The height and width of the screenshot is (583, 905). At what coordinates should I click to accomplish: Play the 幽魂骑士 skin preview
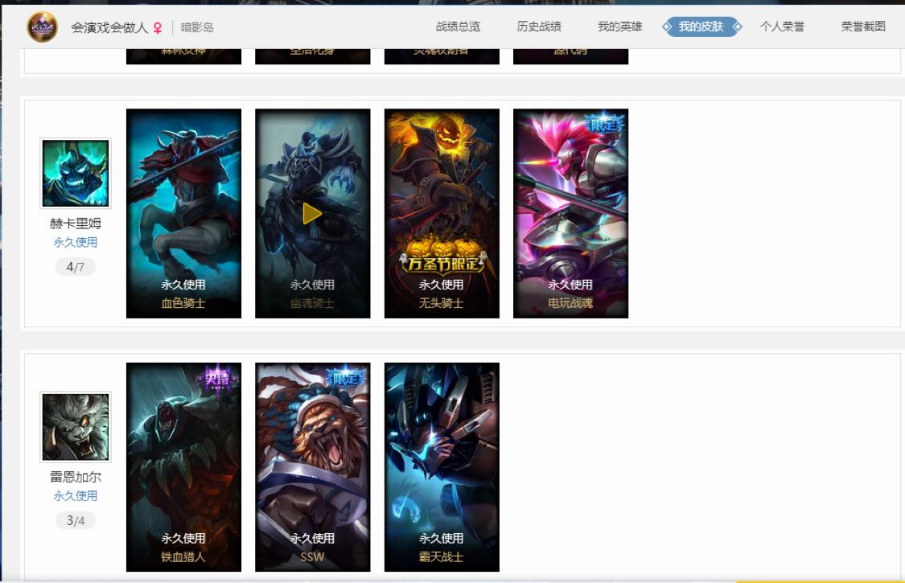click(x=312, y=214)
